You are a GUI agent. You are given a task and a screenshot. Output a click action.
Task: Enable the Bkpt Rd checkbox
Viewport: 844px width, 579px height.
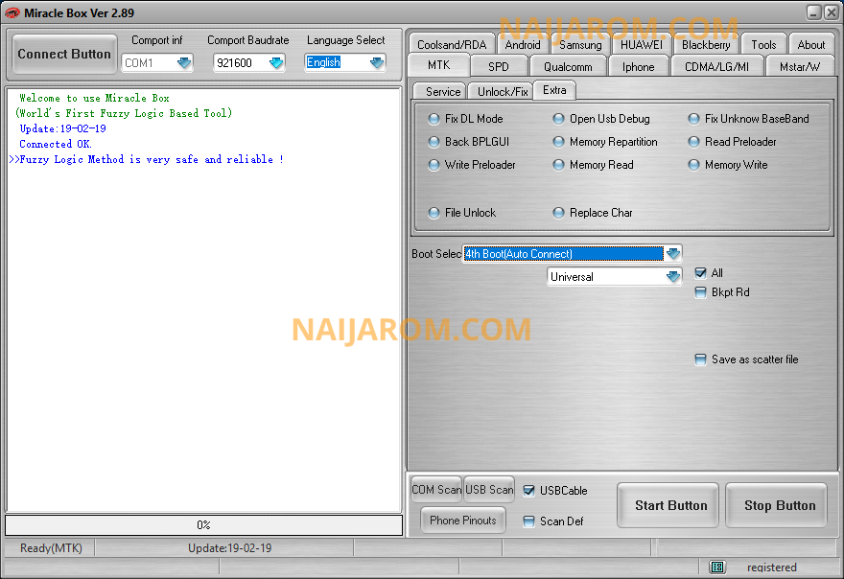(700, 292)
